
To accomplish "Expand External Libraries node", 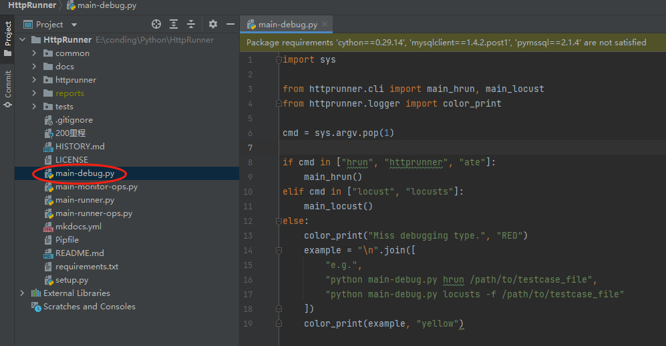I will pos(23,293).
